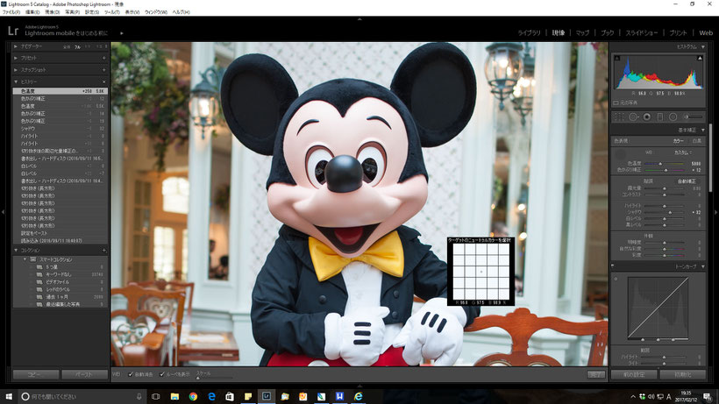
Task: Select the Crop overlay tool icon
Action: 619,117
